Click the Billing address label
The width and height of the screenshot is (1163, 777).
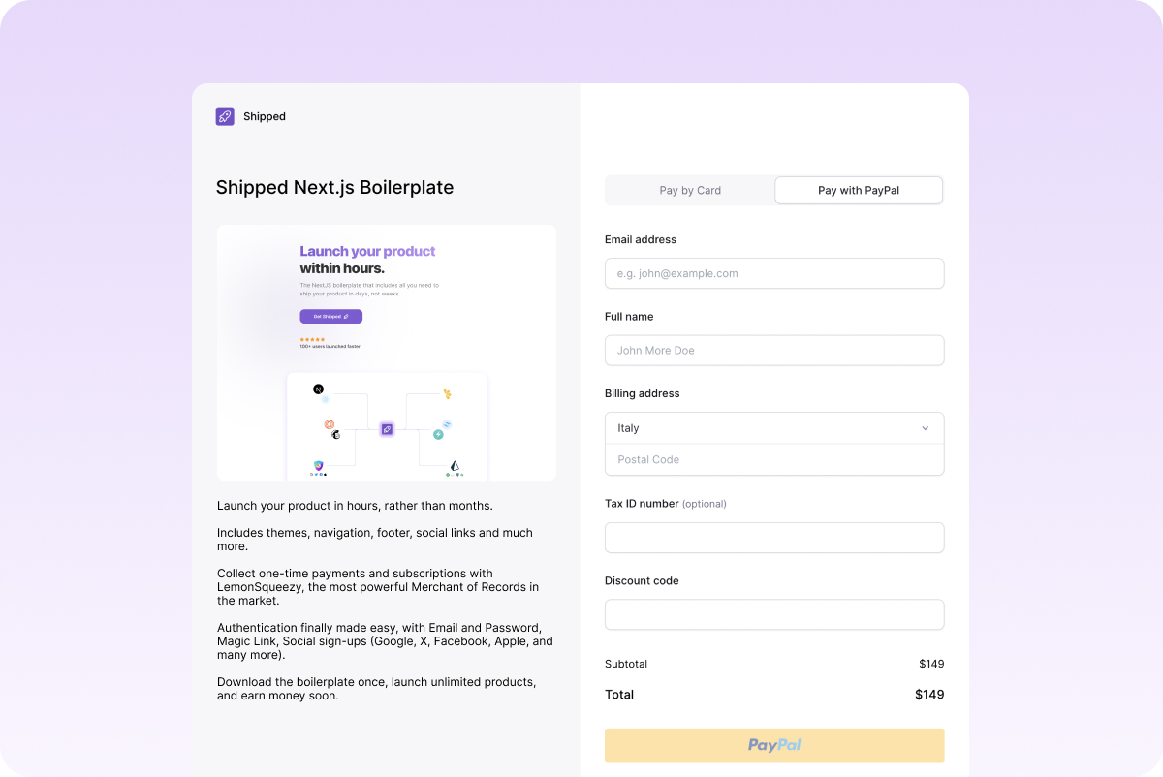coord(643,393)
